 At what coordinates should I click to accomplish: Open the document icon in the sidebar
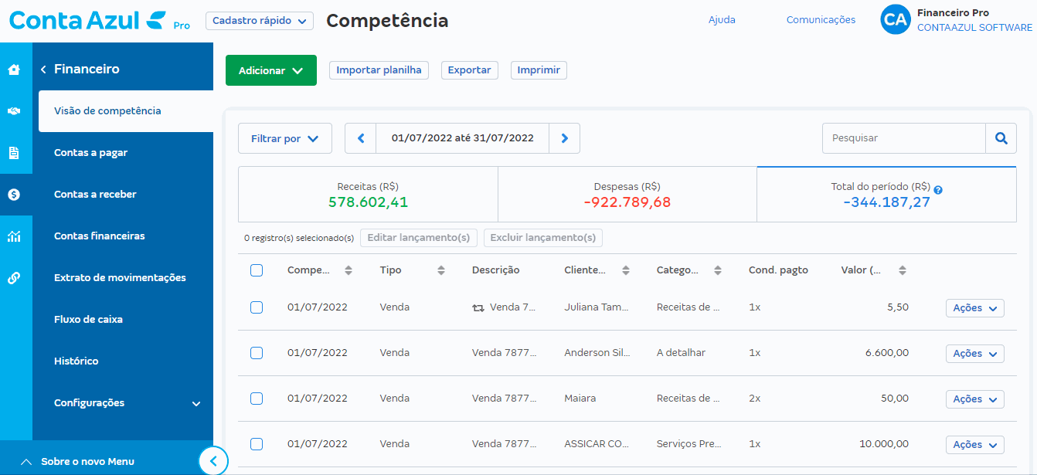14,153
